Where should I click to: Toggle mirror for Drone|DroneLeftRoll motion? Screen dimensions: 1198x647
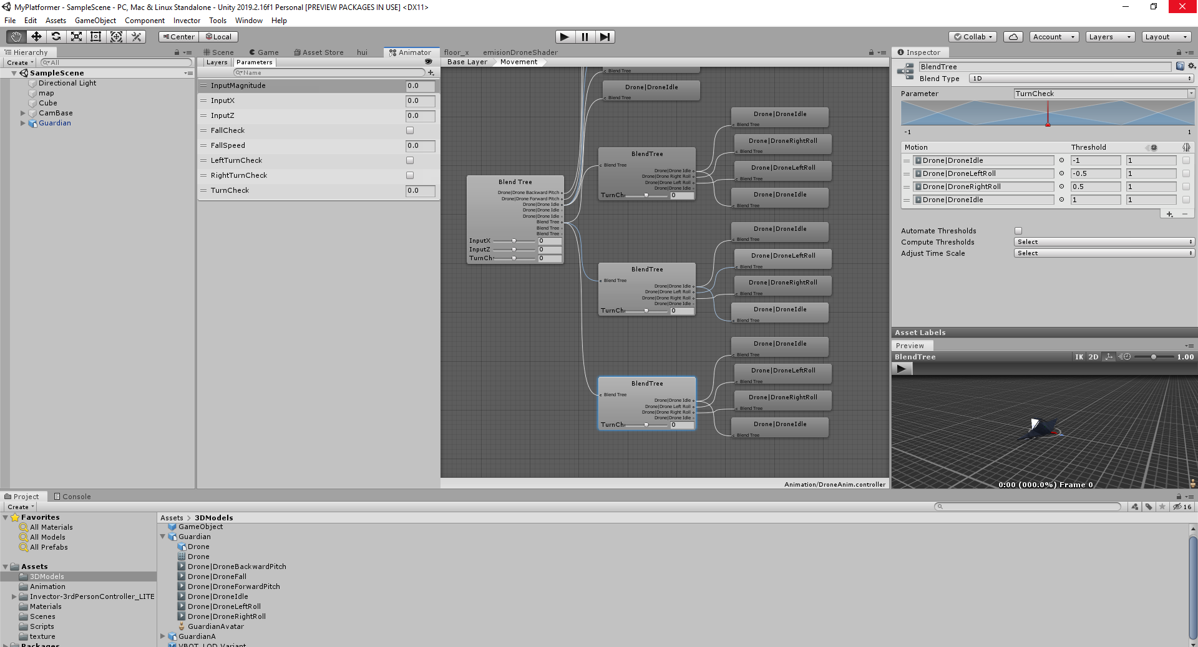click(1186, 173)
